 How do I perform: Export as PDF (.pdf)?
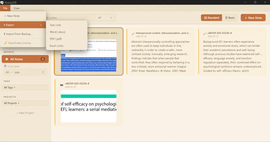point(66,39)
